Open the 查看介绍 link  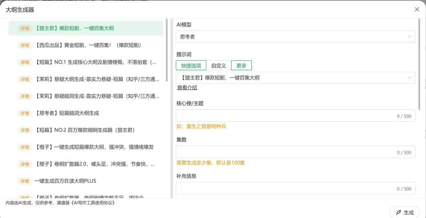(x=187, y=88)
